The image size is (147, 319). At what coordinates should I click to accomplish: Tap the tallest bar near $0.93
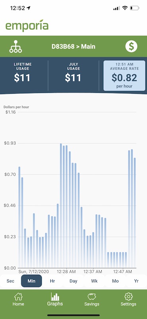point(61,205)
